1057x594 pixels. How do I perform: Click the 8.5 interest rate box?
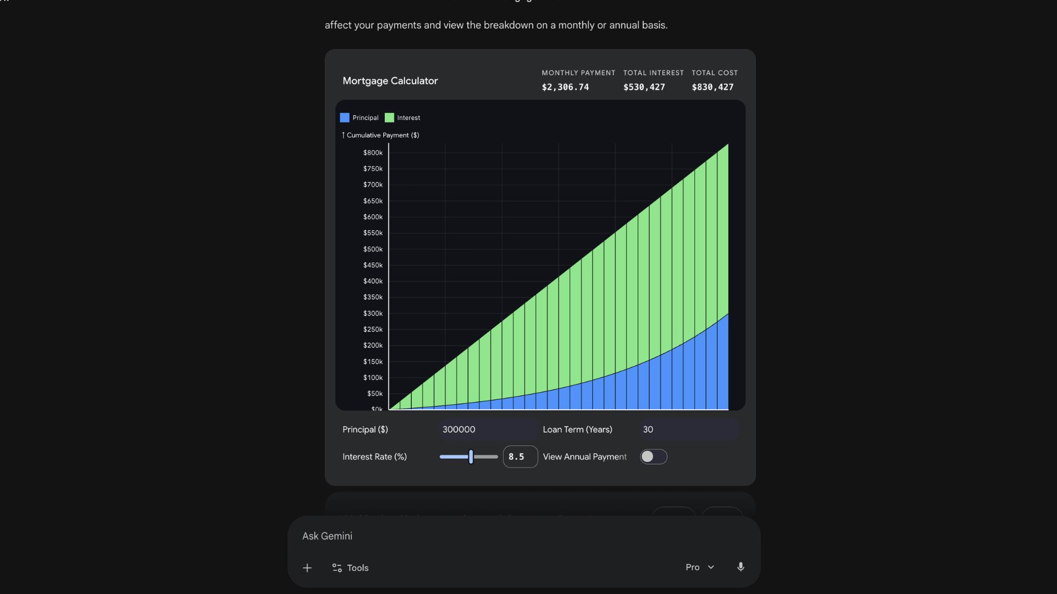pos(520,457)
